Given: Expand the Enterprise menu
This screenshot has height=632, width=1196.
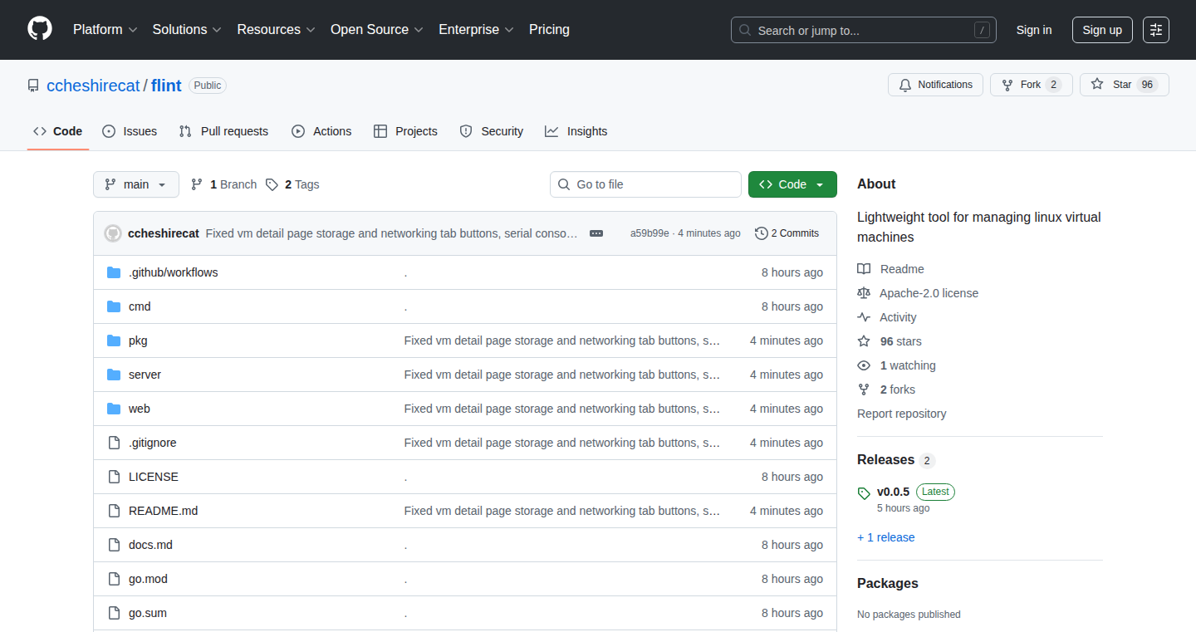Looking at the screenshot, I should 476,30.
